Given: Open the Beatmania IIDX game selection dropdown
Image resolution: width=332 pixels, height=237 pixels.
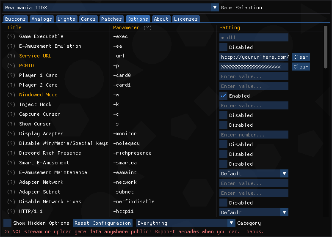Looking at the screenshot, I should click(x=111, y=8).
